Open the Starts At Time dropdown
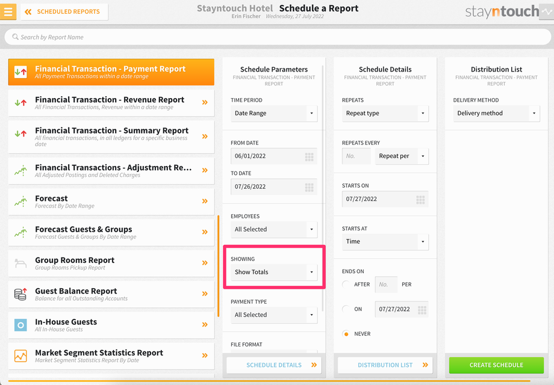The width and height of the screenshot is (554, 385). pyautogui.click(x=385, y=241)
